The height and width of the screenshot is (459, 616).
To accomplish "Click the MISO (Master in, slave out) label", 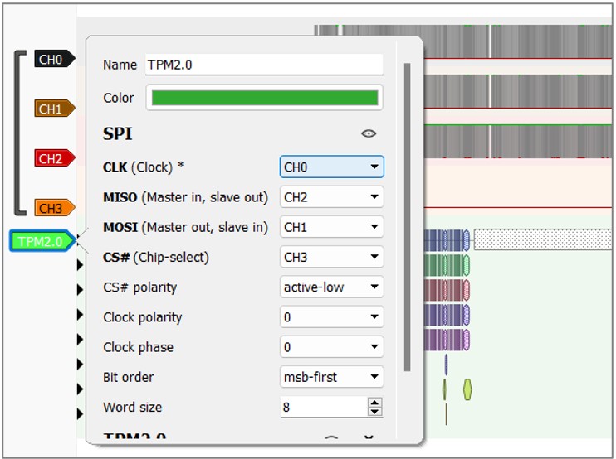I will pyautogui.click(x=185, y=196).
